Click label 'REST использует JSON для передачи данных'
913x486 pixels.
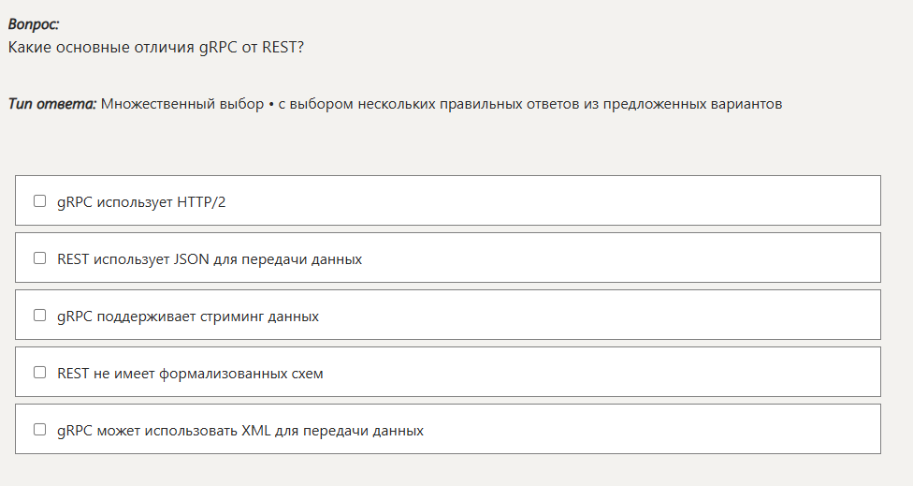209,258
